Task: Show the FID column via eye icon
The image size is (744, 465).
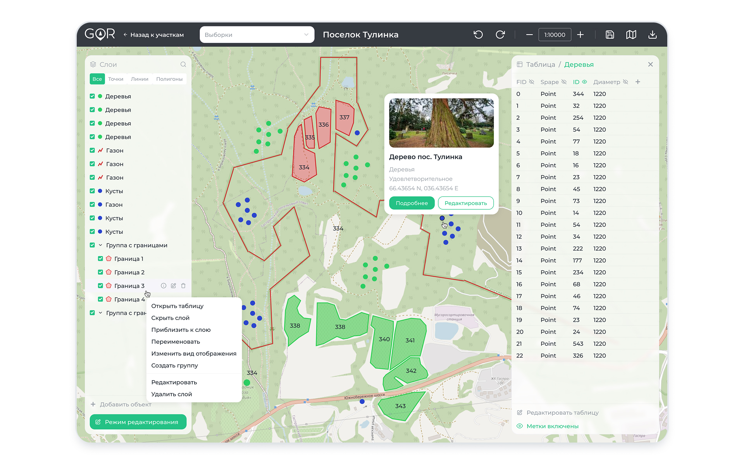Action: pos(532,82)
